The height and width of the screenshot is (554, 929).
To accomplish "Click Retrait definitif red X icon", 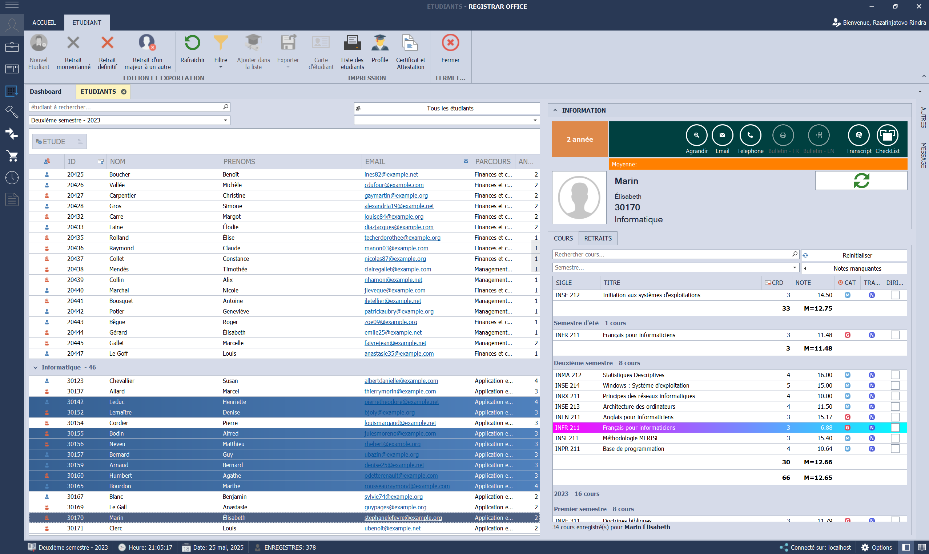I will tap(107, 43).
